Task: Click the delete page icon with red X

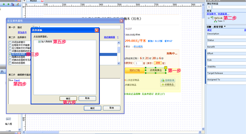Action: pyautogui.click(x=13, y=5)
